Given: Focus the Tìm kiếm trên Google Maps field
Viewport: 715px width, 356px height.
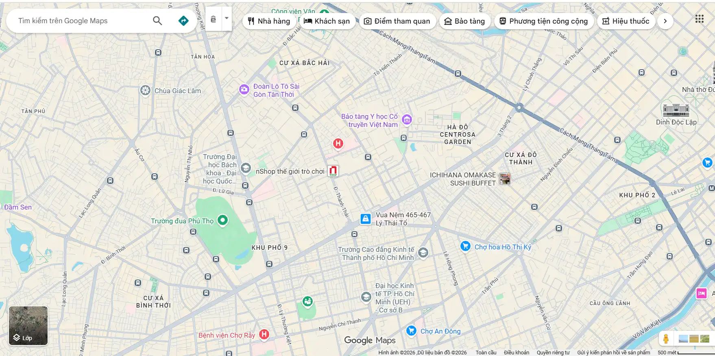Looking at the screenshot, I should point(81,21).
